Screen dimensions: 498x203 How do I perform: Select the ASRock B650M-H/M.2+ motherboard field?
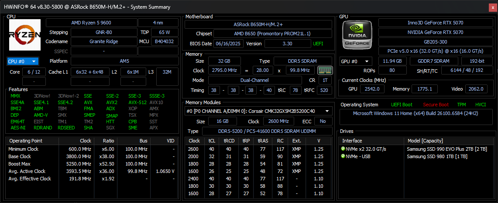[x=256, y=24]
